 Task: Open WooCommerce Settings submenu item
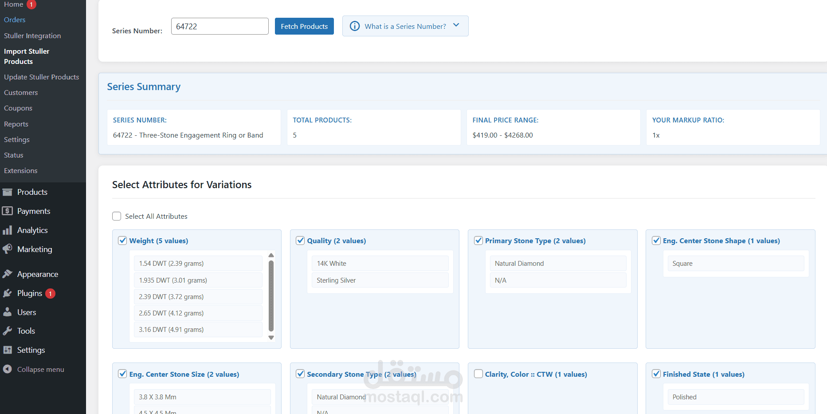click(x=17, y=140)
